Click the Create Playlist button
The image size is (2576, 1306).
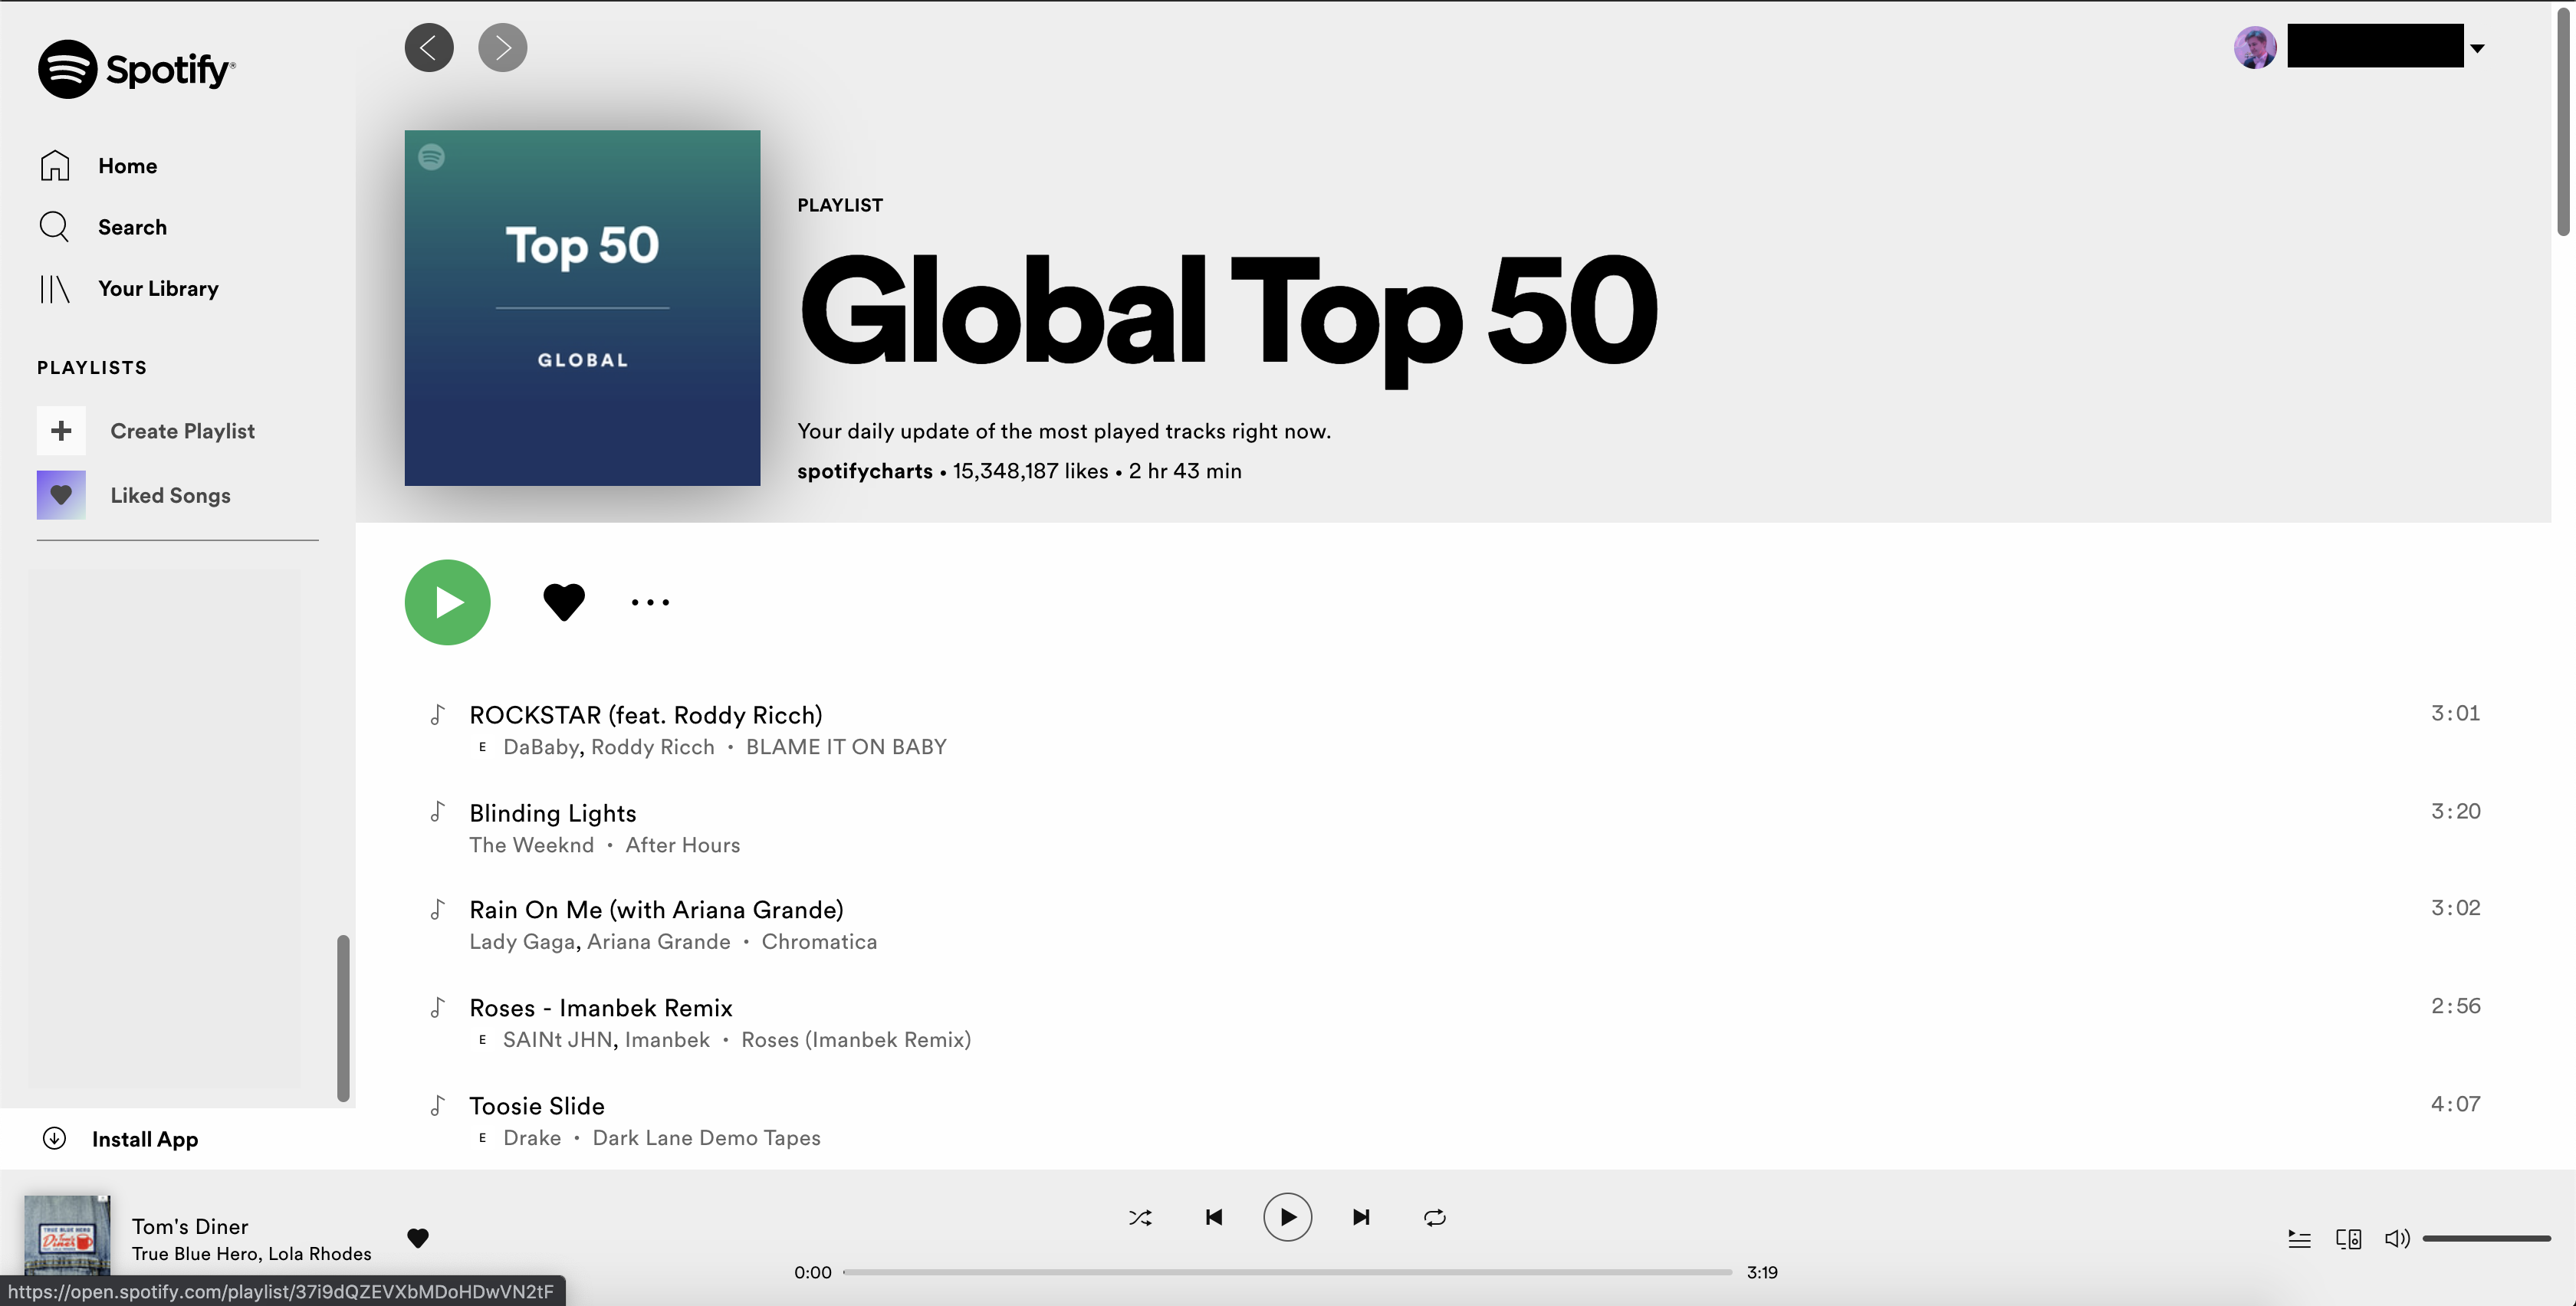pyautogui.click(x=181, y=431)
